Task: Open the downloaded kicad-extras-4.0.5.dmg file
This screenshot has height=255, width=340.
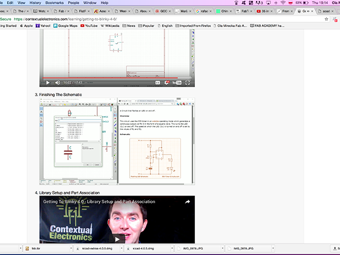Action: click(x=97, y=249)
